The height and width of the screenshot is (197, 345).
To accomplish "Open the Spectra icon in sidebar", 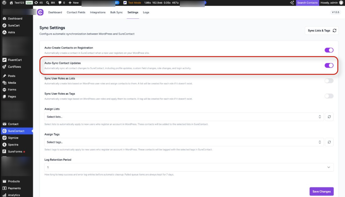I will pyautogui.click(x=4, y=145).
